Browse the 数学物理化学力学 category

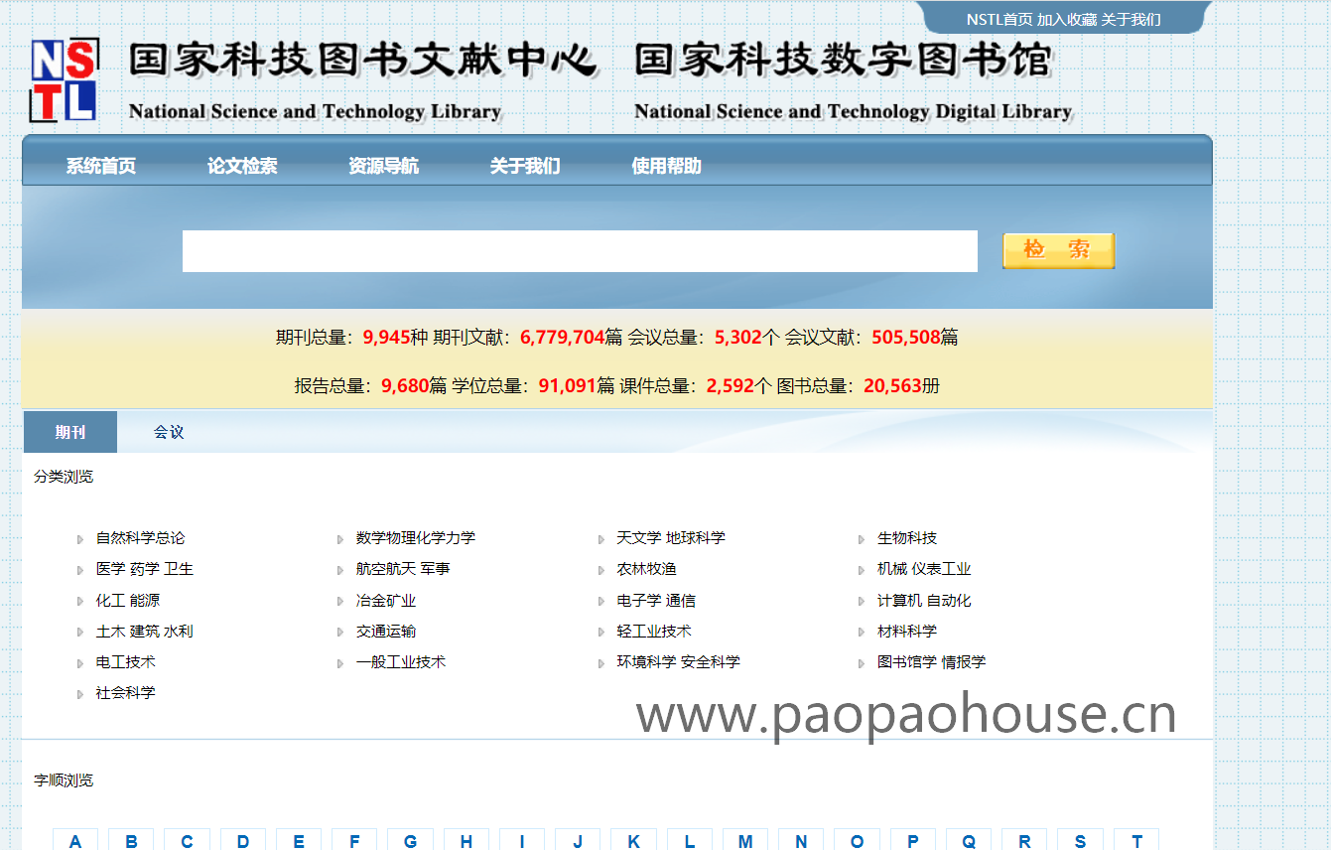[x=416, y=538]
